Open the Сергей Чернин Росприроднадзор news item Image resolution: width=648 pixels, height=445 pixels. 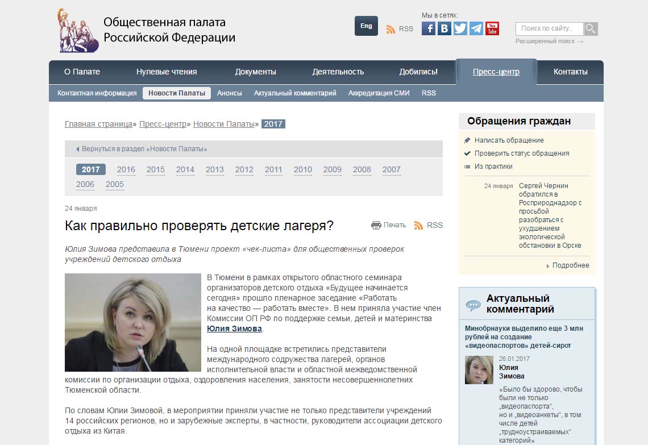tap(550, 215)
